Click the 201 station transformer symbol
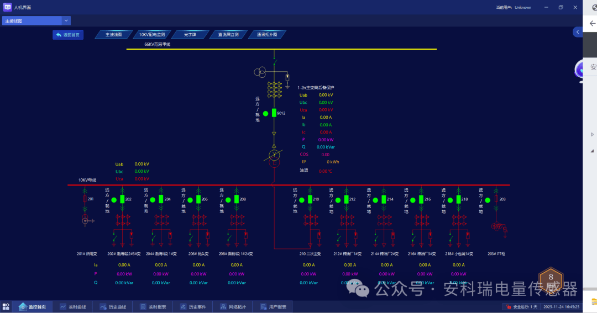This screenshot has height=313, width=597. pyautogui.click(x=85, y=220)
